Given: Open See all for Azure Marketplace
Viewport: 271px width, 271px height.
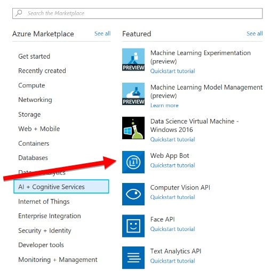Looking at the screenshot, I should click(102, 34).
